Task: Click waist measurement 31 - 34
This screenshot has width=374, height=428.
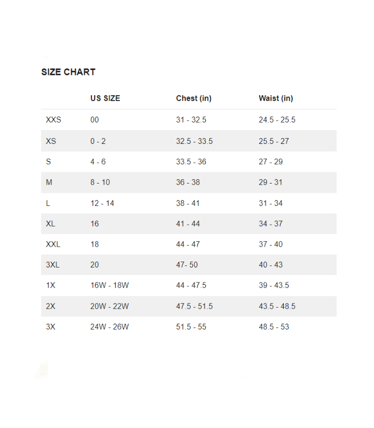Action: [x=271, y=203]
